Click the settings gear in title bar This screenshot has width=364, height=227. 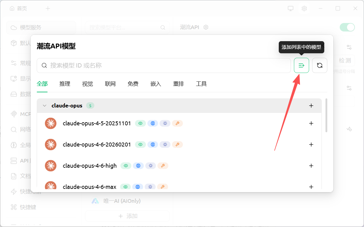[304, 8]
